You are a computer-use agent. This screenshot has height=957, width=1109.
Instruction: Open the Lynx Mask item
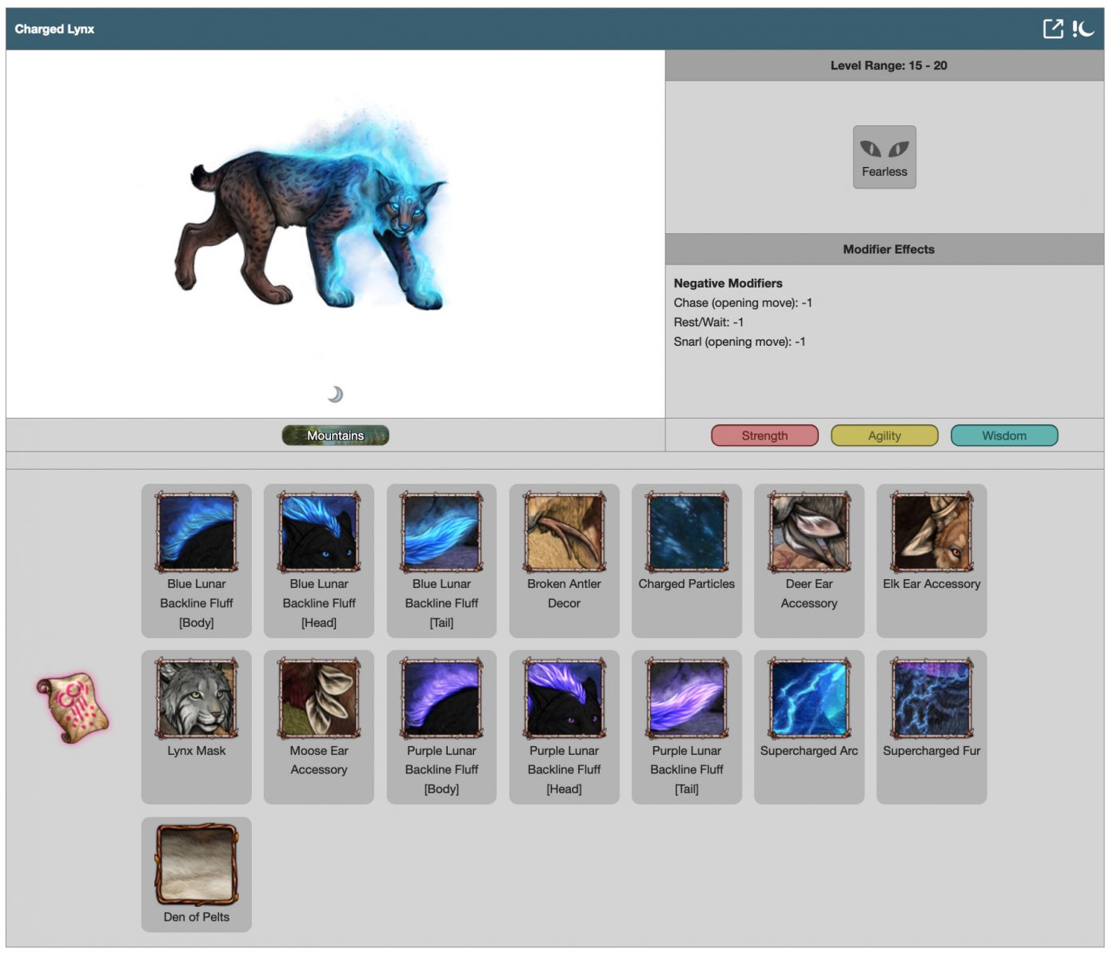197,699
